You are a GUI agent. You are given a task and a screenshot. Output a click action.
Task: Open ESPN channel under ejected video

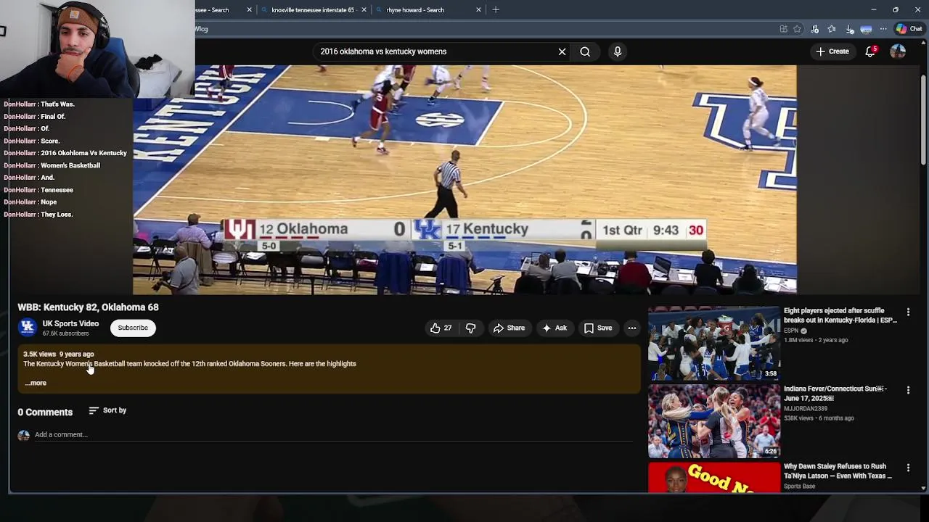coord(791,331)
